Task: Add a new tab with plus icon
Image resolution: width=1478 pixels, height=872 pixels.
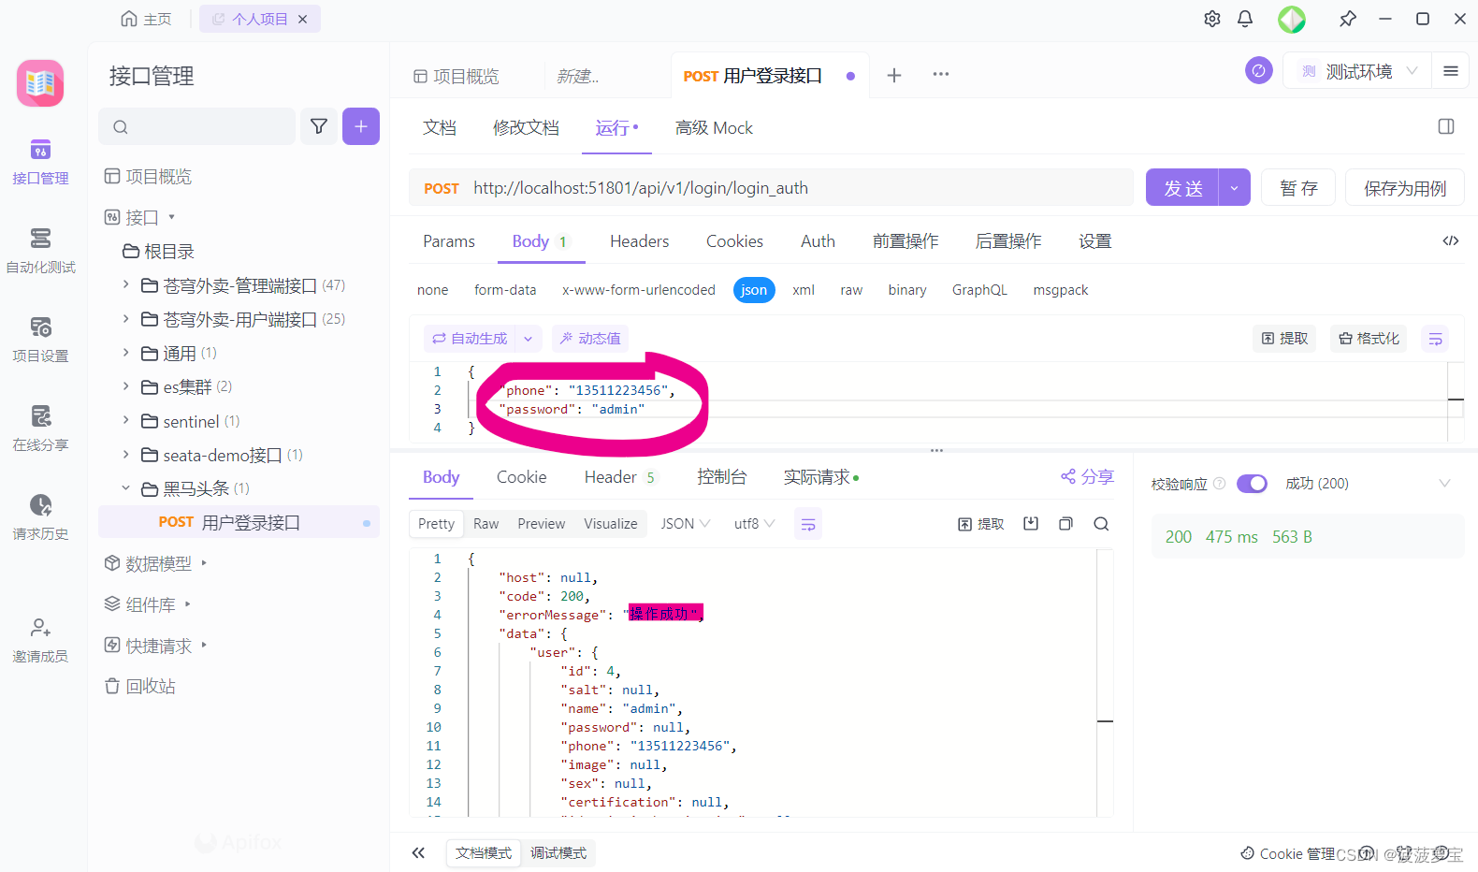Action: (x=894, y=75)
